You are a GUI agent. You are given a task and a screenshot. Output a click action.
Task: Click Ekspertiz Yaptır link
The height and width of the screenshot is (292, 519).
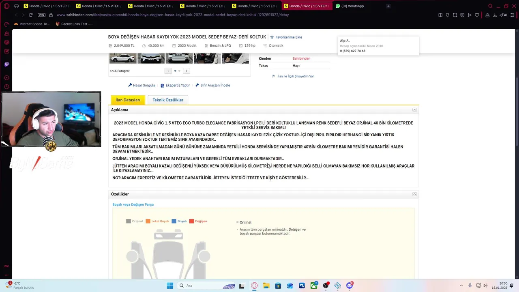(x=175, y=85)
